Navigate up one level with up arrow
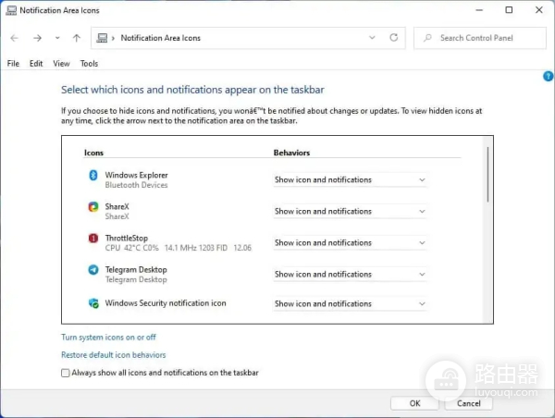 click(76, 38)
